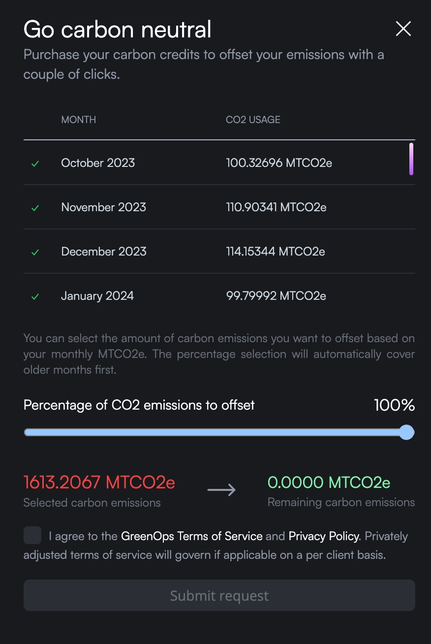The image size is (431, 644).
Task: Click the MONTH column header
Action: click(78, 120)
